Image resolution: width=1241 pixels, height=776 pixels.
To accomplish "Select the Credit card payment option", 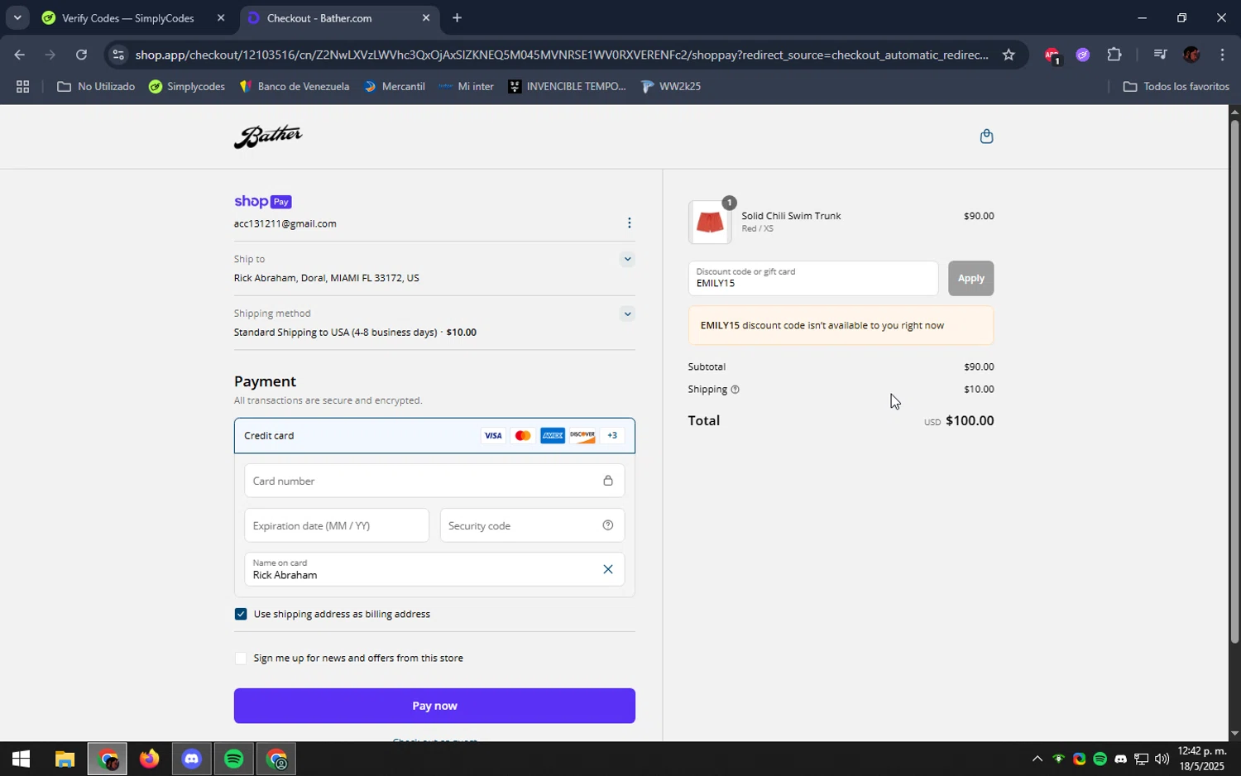I will (x=434, y=436).
